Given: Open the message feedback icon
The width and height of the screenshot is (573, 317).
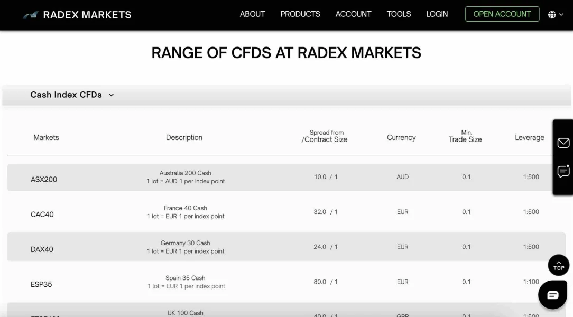Looking at the screenshot, I should point(563,171).
